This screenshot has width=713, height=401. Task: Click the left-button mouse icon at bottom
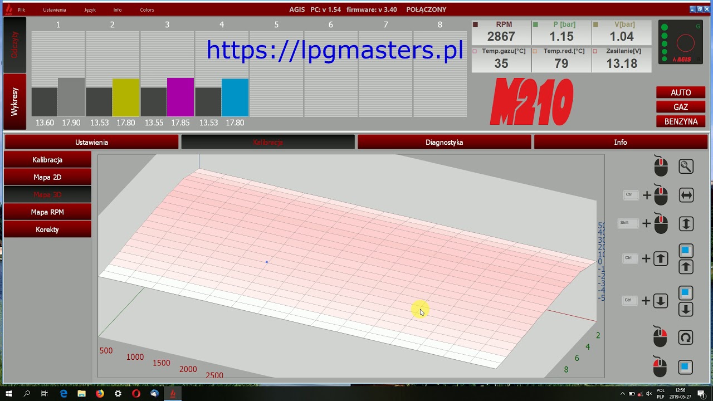tap(660, 367)
